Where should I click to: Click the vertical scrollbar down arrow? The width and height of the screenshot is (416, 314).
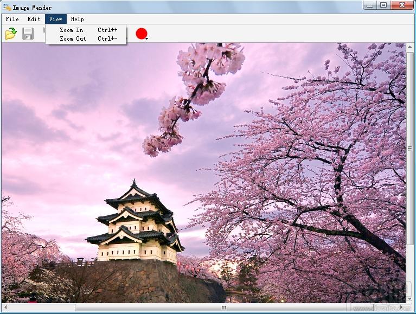coord(410,299)
